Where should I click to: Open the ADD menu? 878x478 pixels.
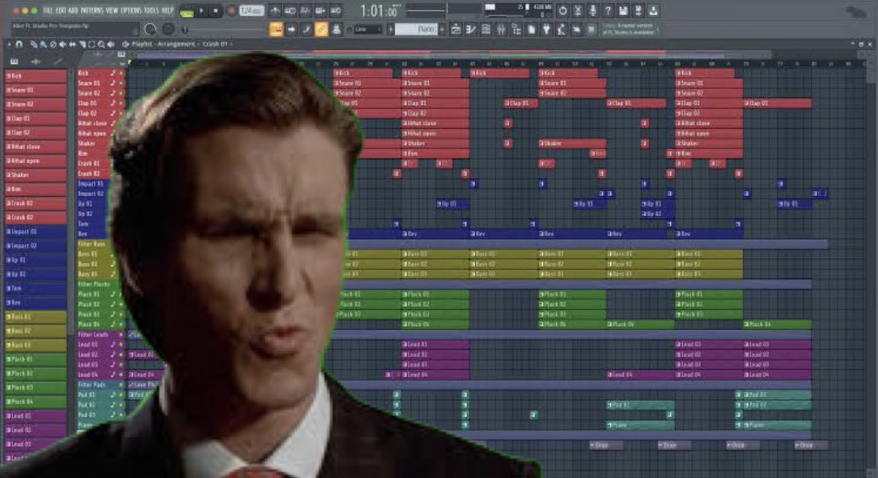click(72, 11)
